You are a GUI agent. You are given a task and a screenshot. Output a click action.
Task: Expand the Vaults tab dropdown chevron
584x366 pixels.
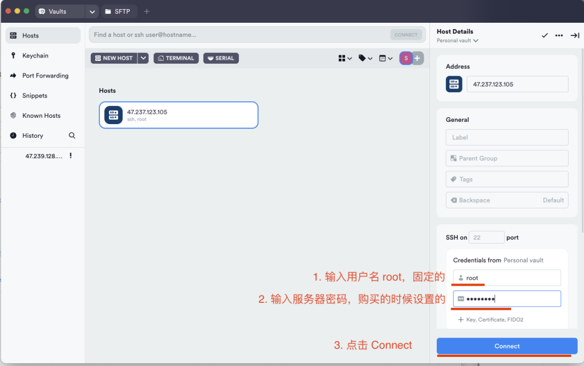coord(92,11)
